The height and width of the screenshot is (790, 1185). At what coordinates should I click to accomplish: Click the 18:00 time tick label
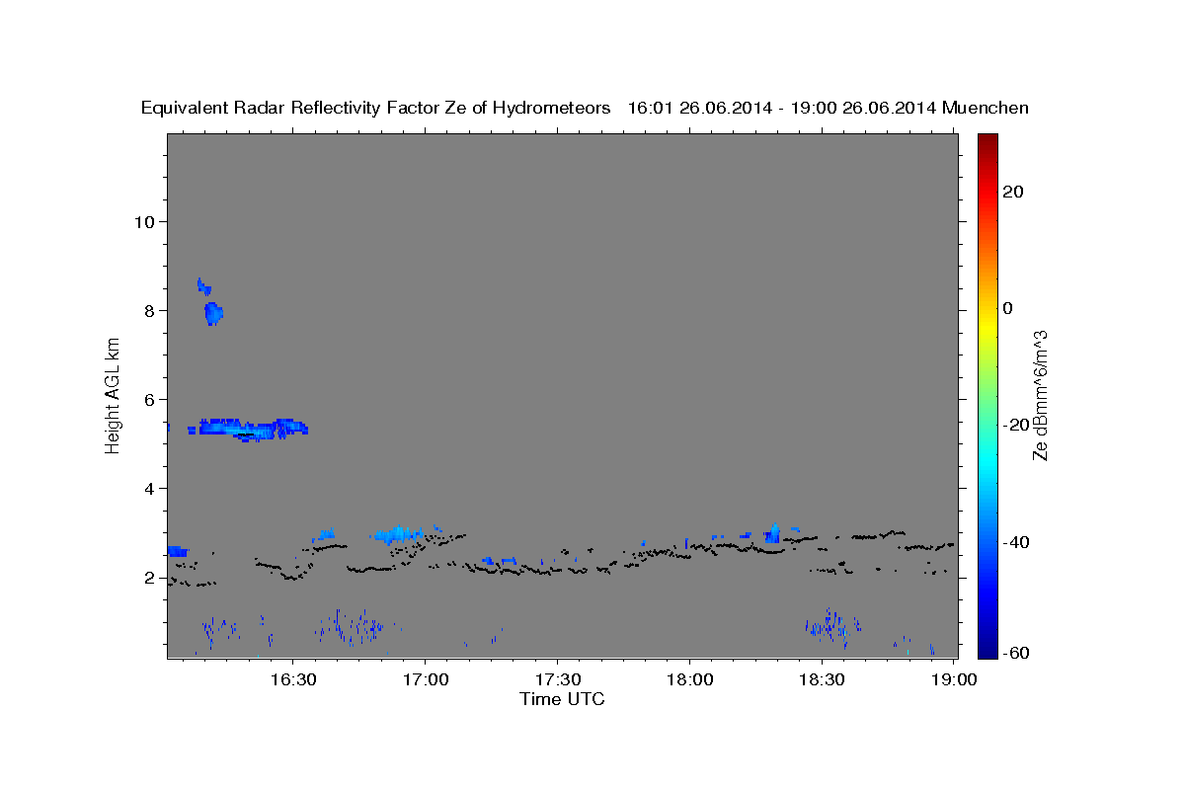pyautogui.click(x=690, y=679)
